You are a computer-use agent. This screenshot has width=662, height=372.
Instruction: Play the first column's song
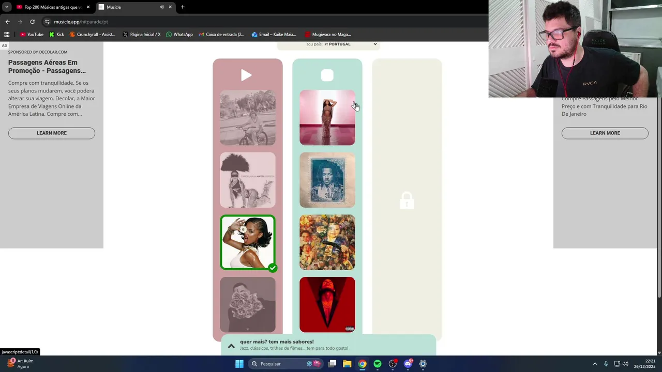[x=246, y=75]
